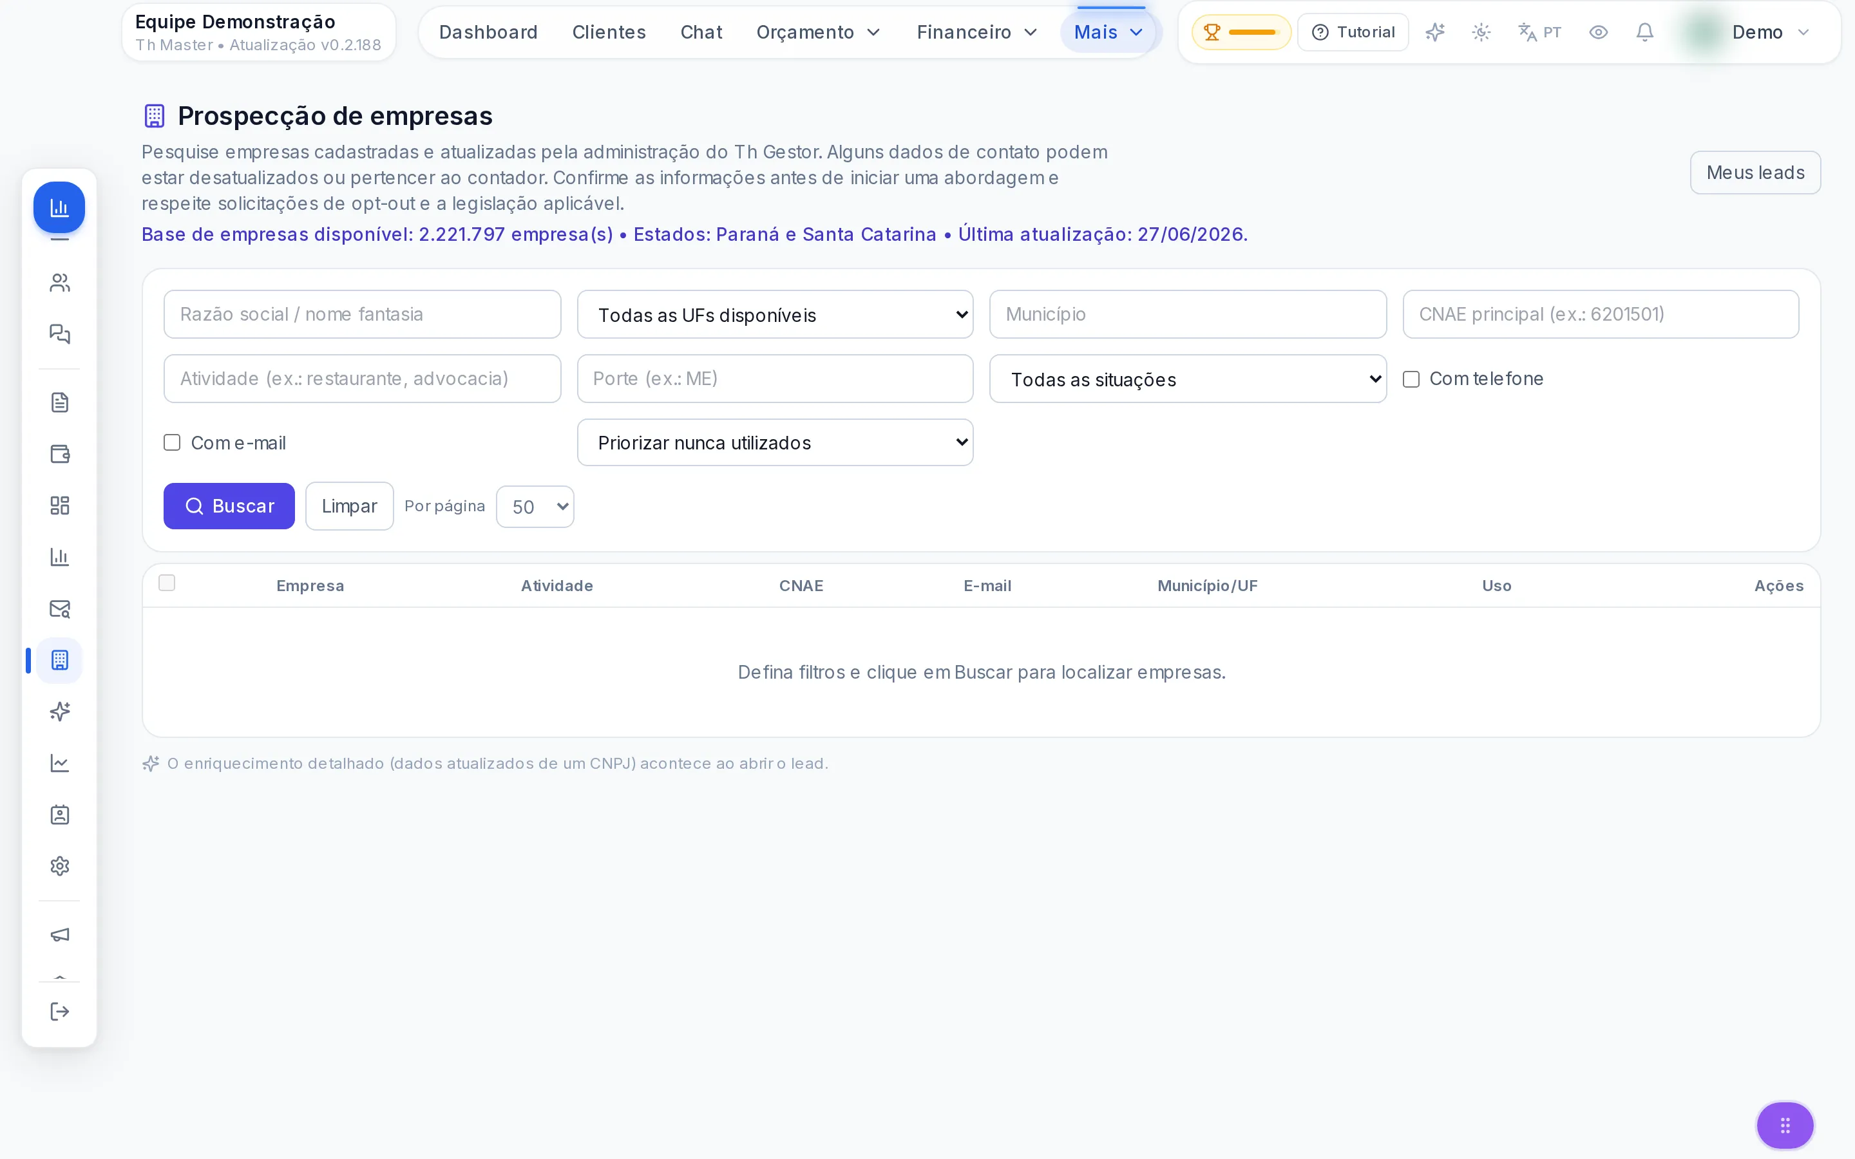Click the logout icon in sidebar
The height and width of the screenshot is (1159, 1855).
[x=60, y=1012]
